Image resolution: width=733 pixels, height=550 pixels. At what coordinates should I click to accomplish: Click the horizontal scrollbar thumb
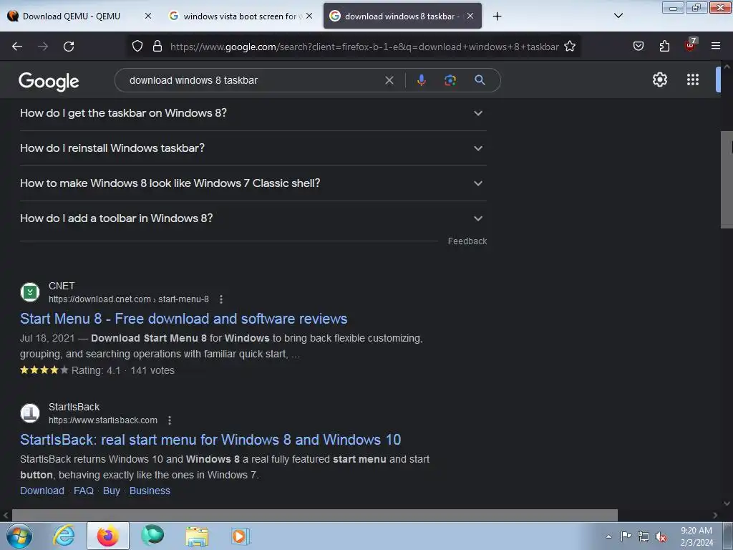coord(315,516)
